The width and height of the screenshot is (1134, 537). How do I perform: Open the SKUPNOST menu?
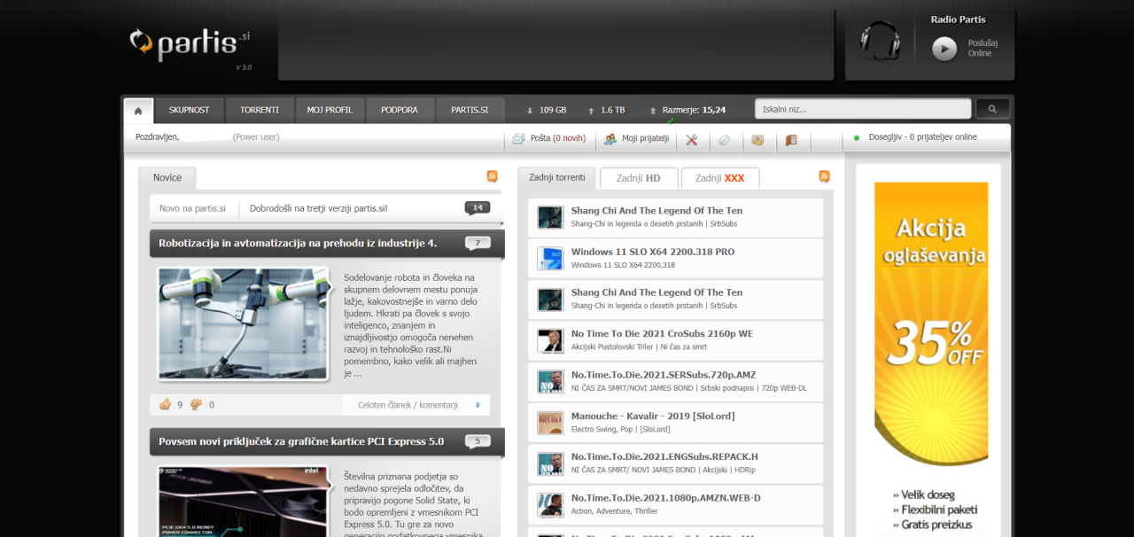point(189,110)
